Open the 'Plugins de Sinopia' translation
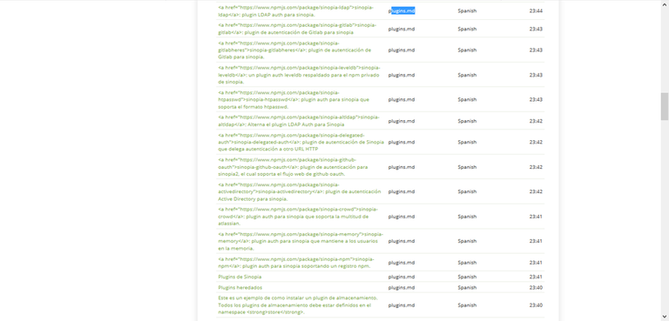 pos(240,277)
